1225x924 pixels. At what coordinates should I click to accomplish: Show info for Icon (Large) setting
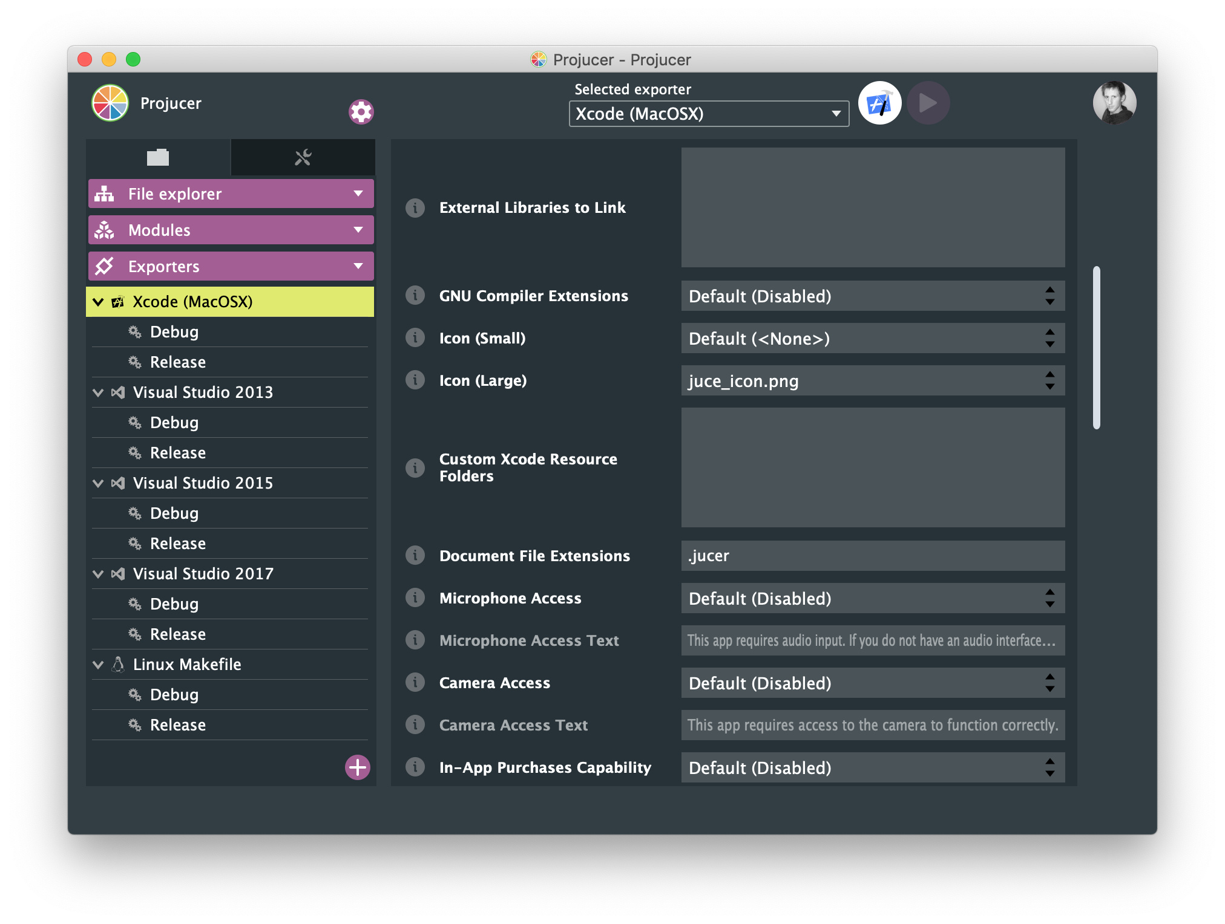click(415, 380)
